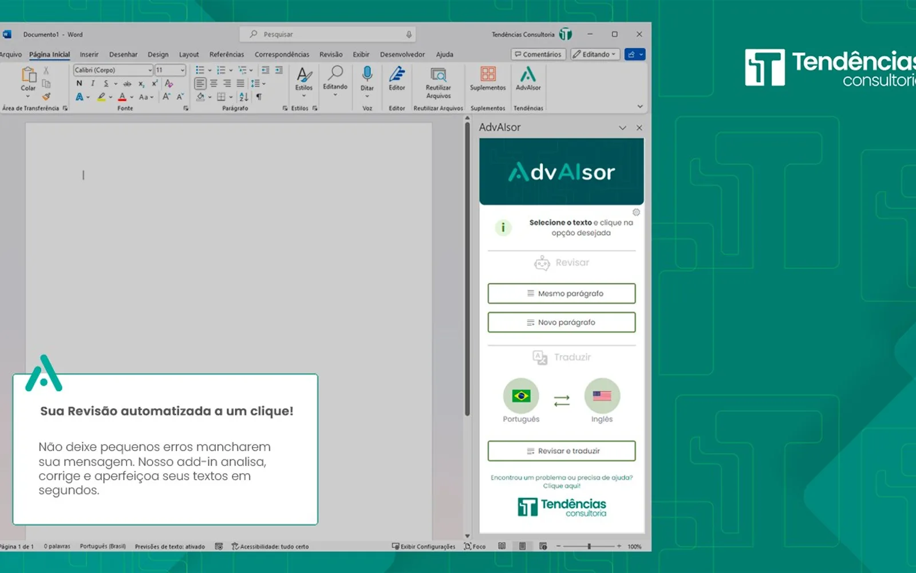Toggle subscript formatting
The height and width of the screenshot is (573, 916).
tap(141, 84)
